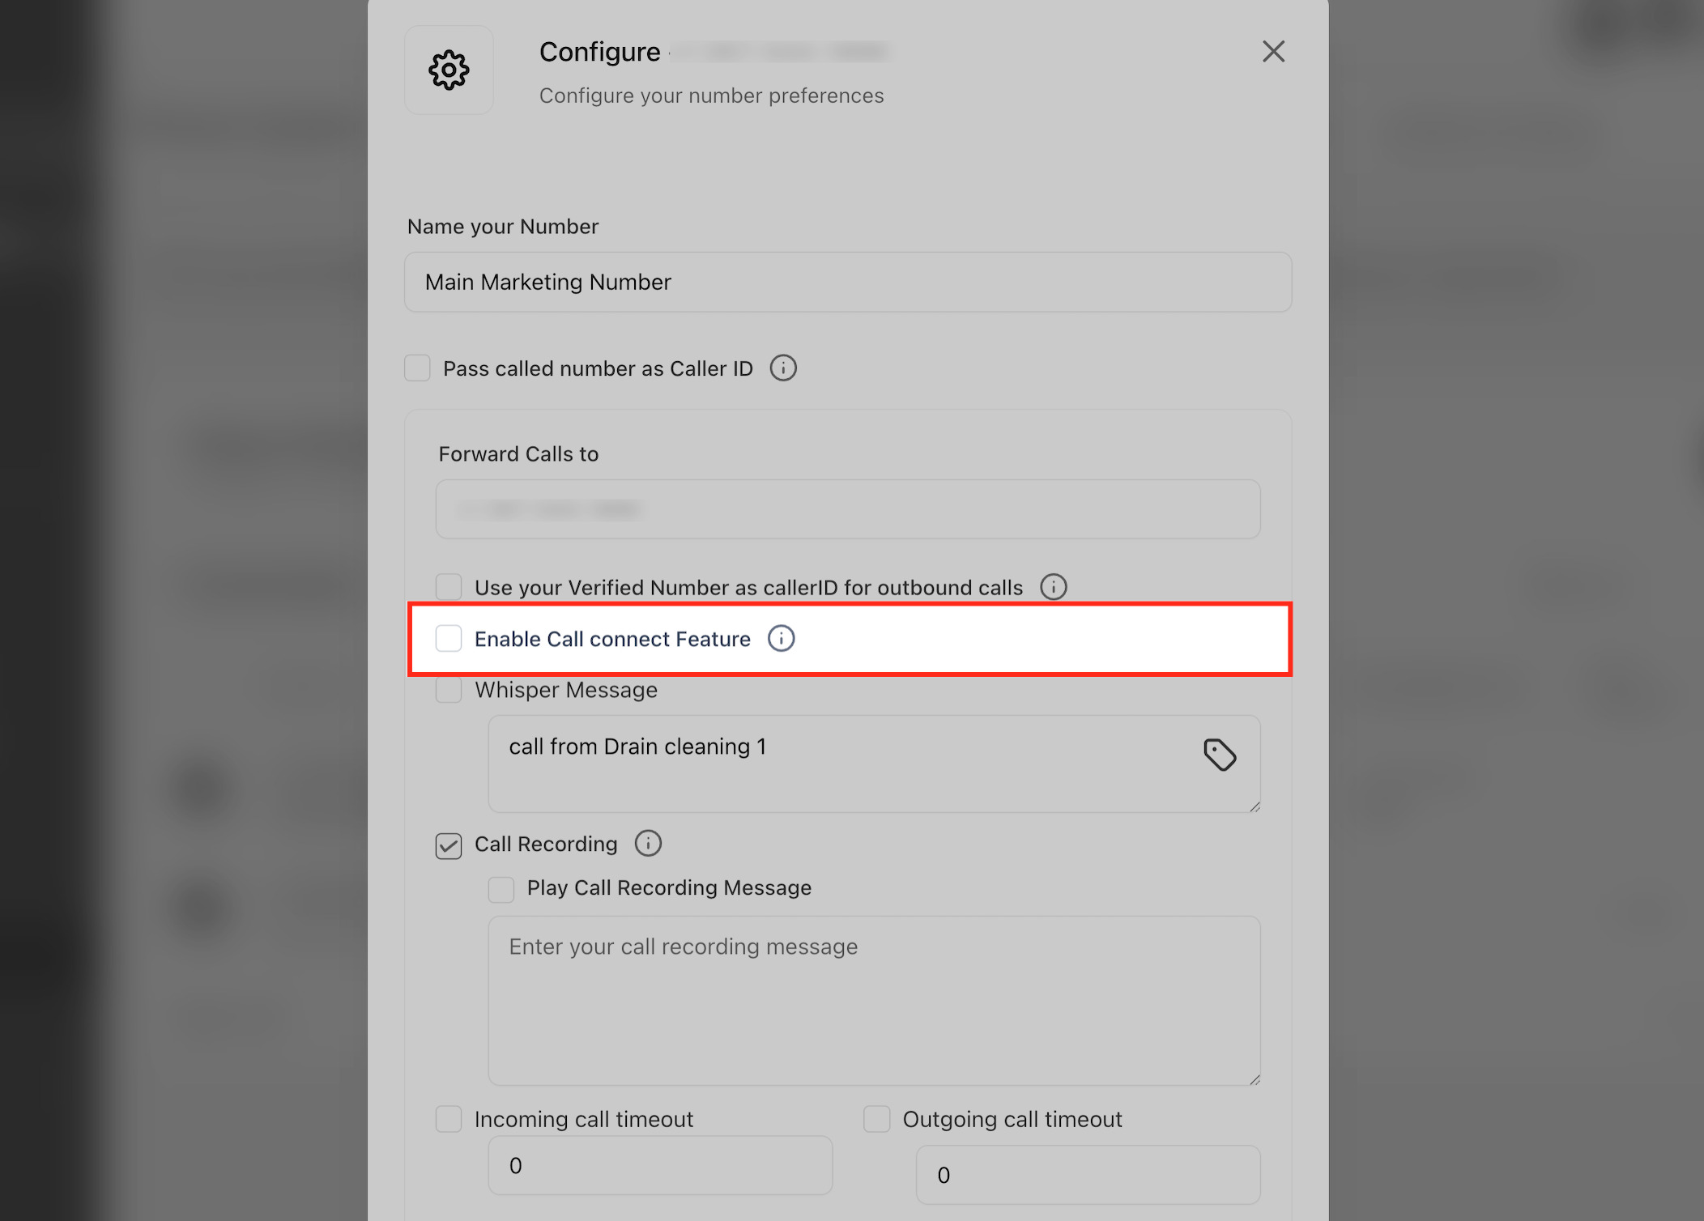Enable Pass called number as Caller ID

point(417,368)
